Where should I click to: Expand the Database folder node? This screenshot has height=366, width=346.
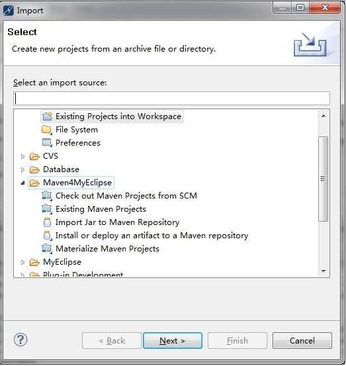(x=22, y=169)
